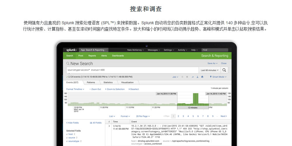Expand the search bar with the chevron below it
The height and width of the screenshot is (146, 292).
[x=69, y=74]
